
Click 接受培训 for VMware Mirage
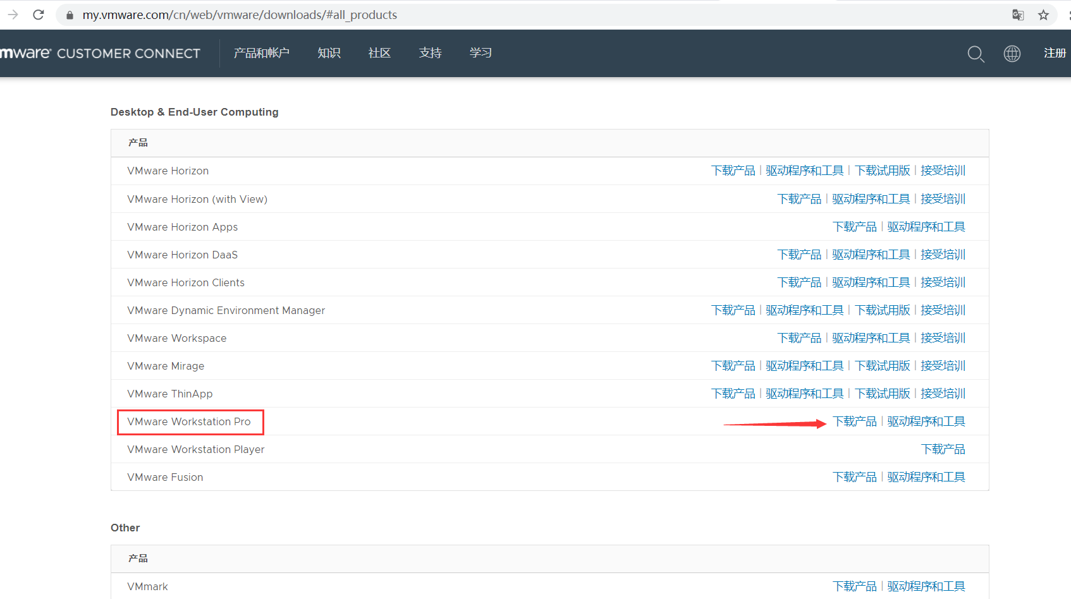(943, 366)
